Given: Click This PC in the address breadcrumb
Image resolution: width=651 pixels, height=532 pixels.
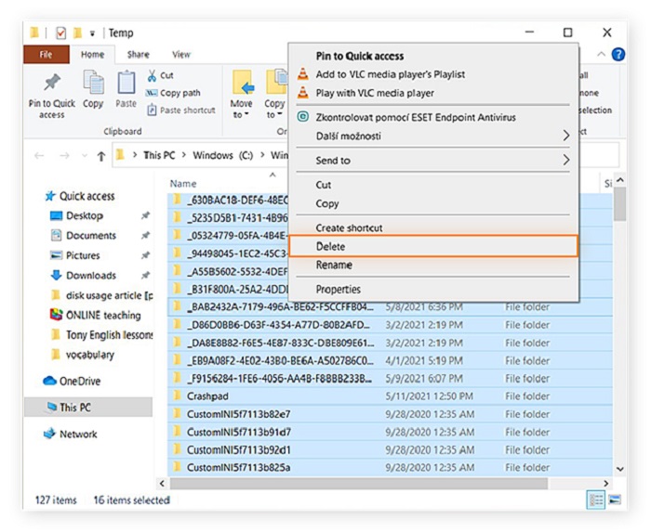Looking at the screenshot, I should 159,155.
